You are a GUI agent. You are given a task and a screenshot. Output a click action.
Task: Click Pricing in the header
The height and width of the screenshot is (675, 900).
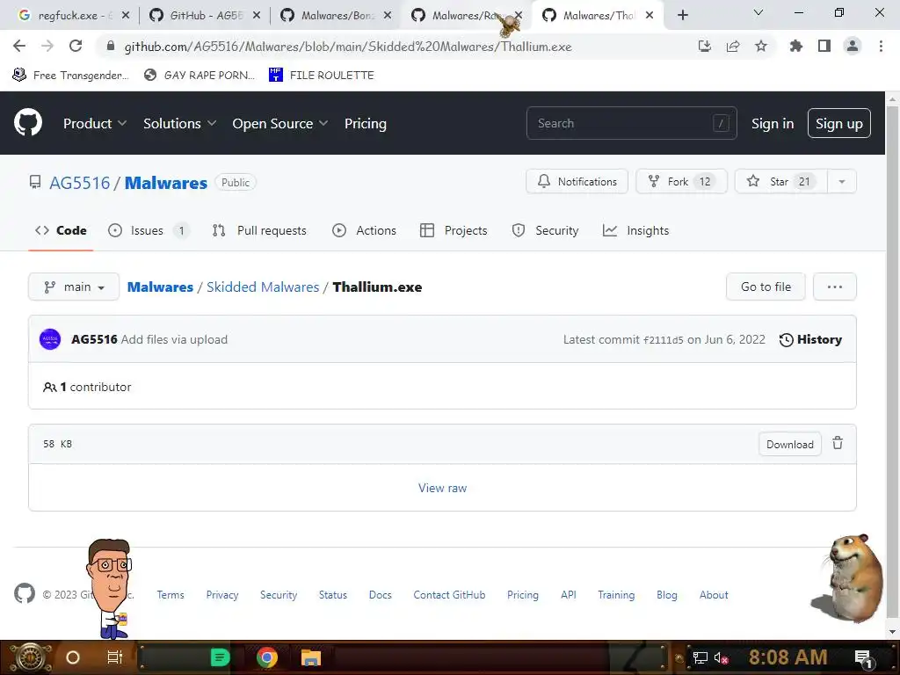(x=366, y=123)
